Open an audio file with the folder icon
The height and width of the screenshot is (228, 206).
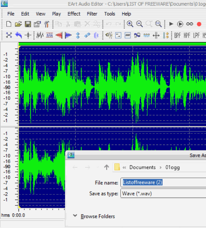18,24
